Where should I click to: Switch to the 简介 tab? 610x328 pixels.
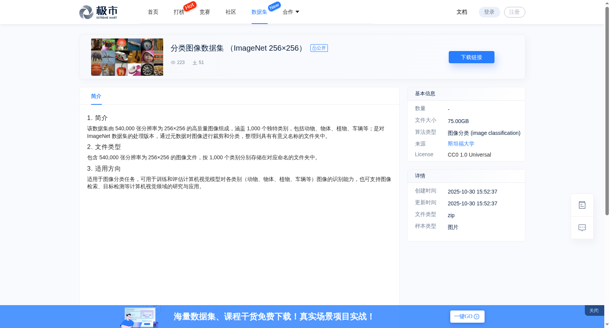coord(96,96)
